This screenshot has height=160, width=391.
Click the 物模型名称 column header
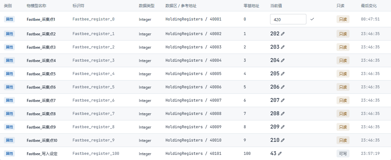coord(37,6)
